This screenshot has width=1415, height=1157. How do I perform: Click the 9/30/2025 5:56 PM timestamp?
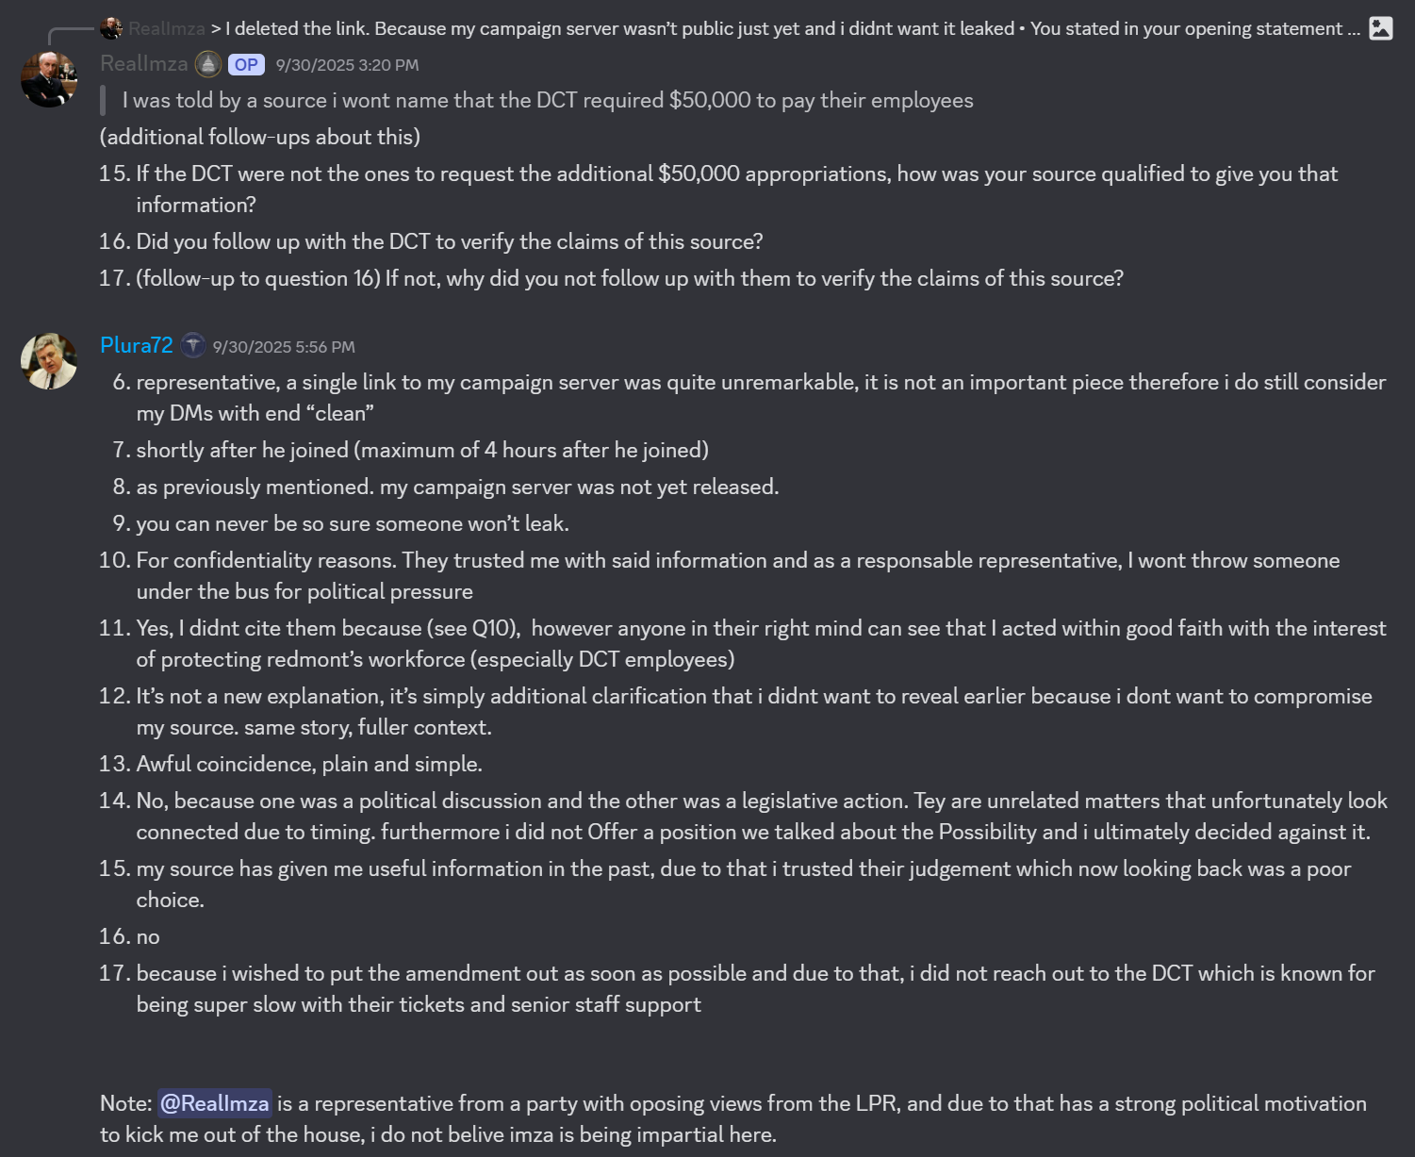(x=284, y=347)
